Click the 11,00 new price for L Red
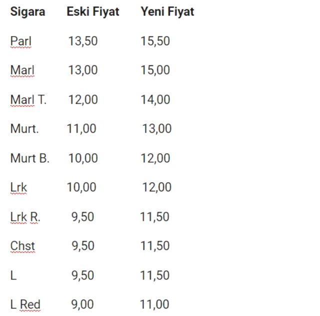 click(x=154, y=304)
